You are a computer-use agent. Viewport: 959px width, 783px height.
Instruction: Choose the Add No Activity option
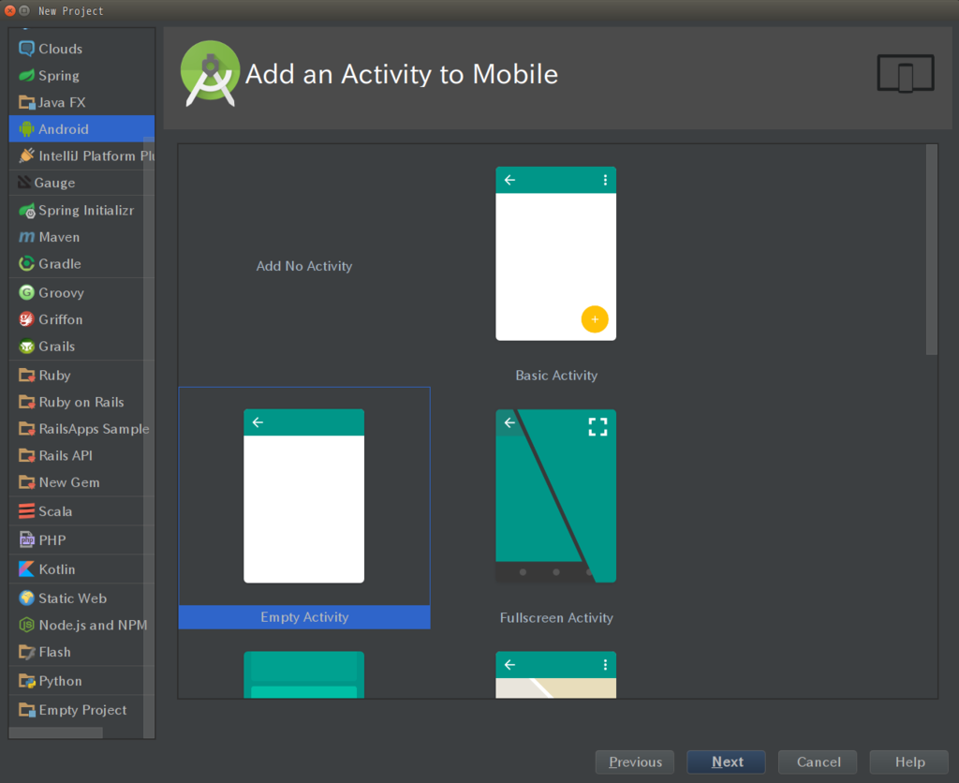click(304, 266)
